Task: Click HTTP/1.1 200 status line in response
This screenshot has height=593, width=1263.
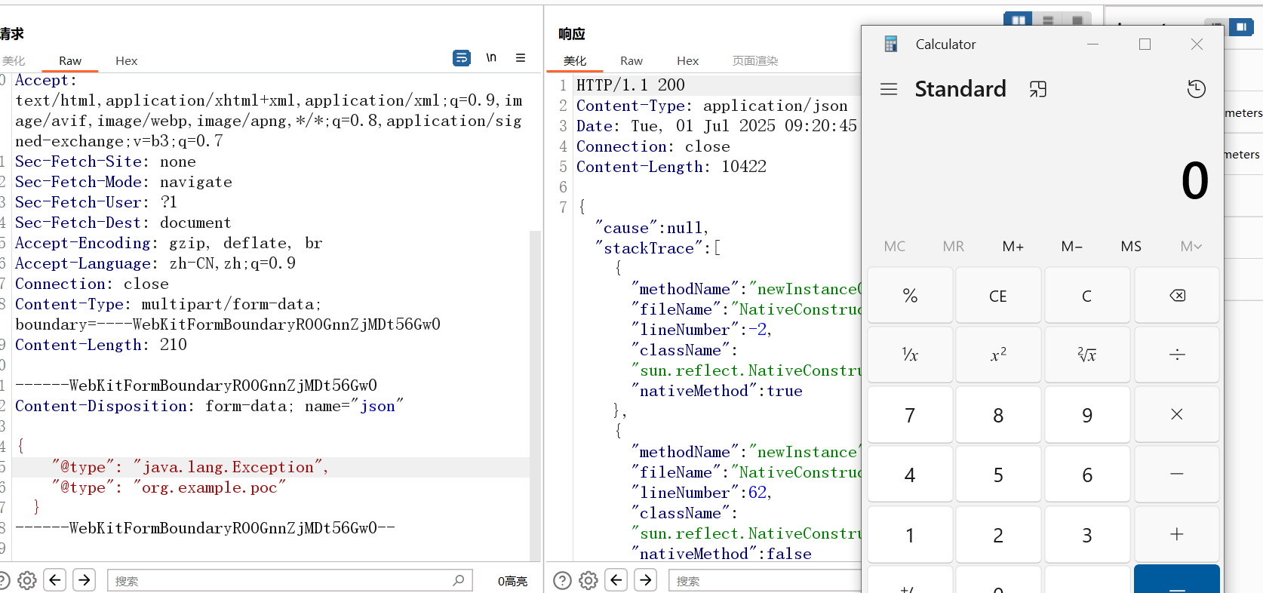Action: (x=631, y=84)
